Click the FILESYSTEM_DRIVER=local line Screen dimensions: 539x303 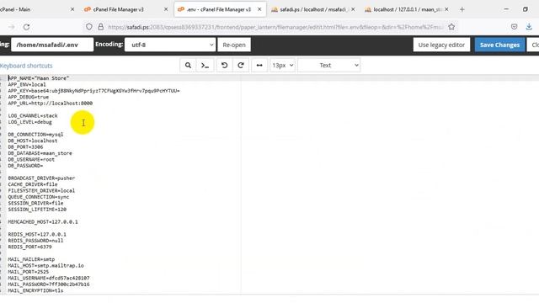click(x=41, y=190)
